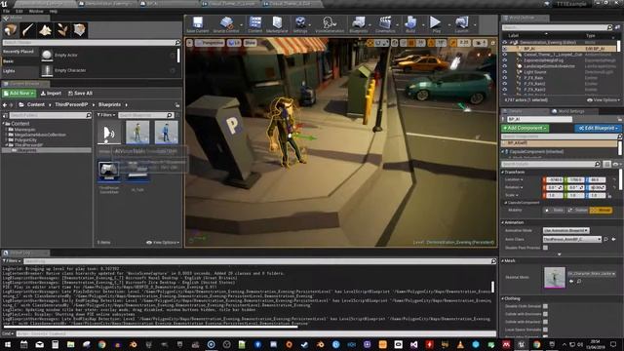The width and height of the screenshot is (624, 351).
Task: Toggle the first checkbox under Clothing
Action: click(x=546, y=306)
